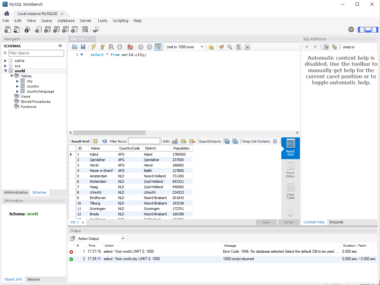Toggle result set field types column button

coord(95,141)
